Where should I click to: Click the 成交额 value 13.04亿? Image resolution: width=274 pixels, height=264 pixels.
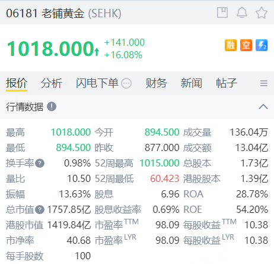tap(251, 147)
